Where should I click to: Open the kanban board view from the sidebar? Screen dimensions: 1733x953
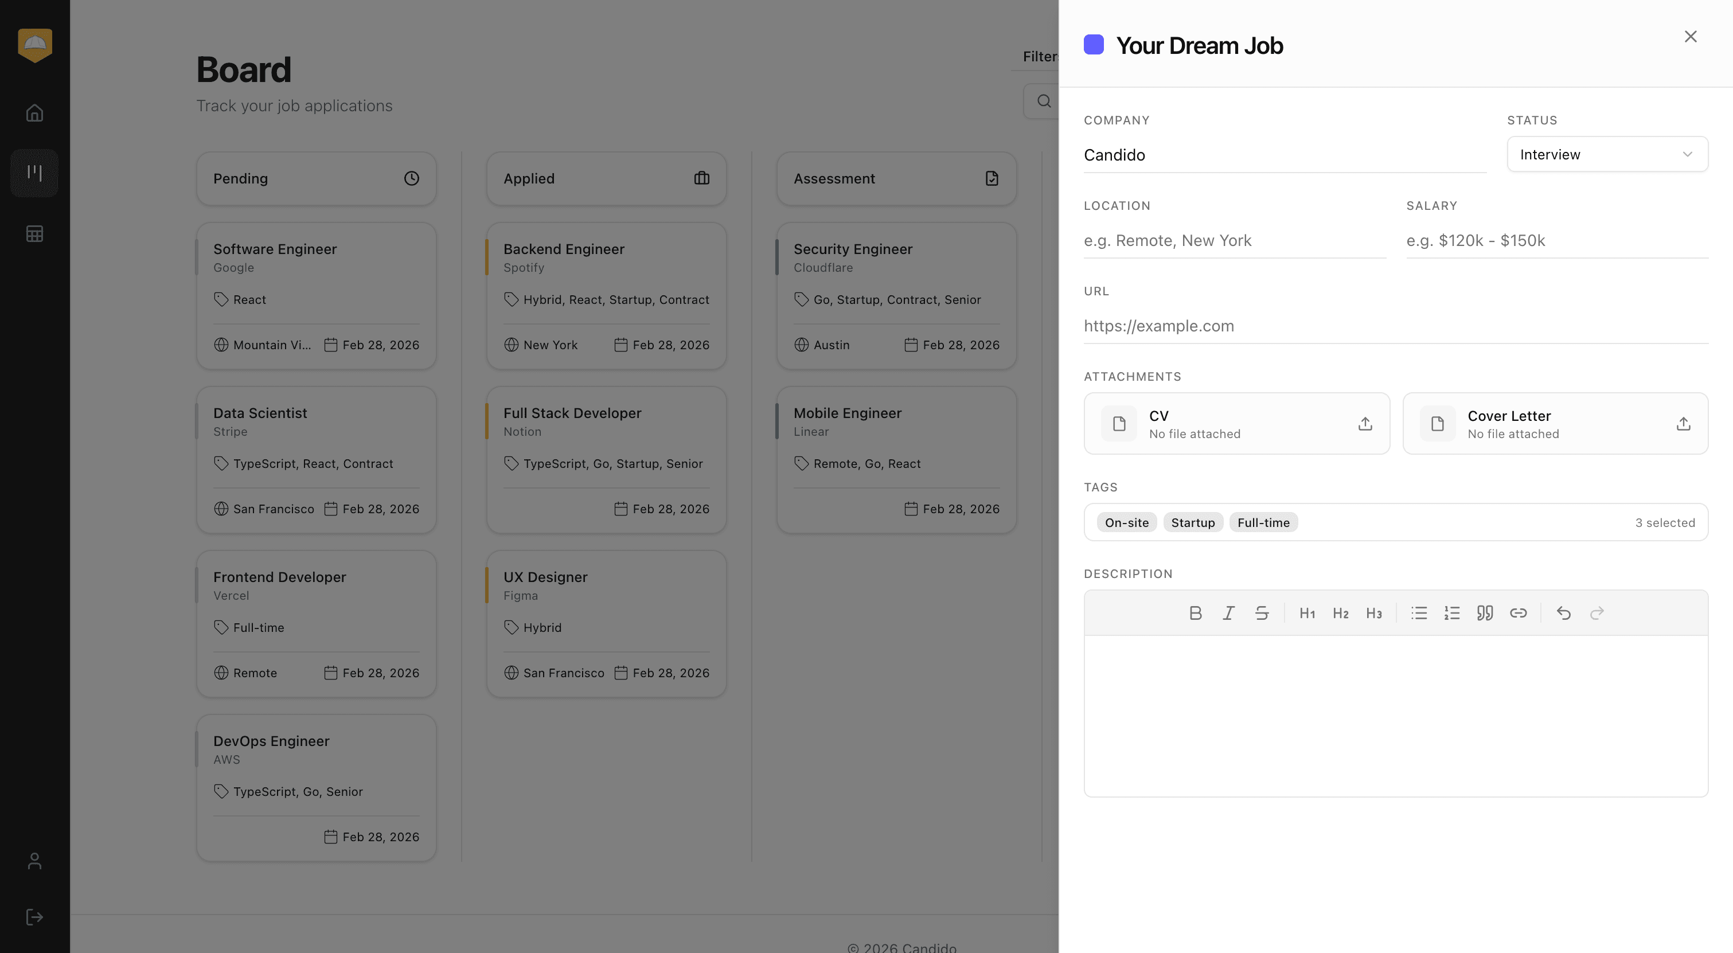pos(34,173)
